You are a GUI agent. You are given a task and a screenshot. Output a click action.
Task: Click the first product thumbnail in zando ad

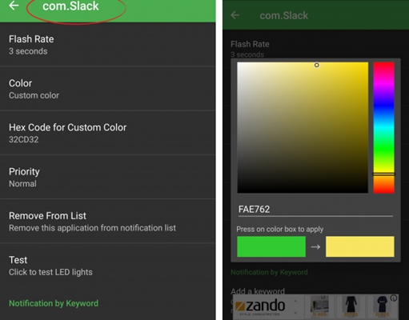click(319, 306)
